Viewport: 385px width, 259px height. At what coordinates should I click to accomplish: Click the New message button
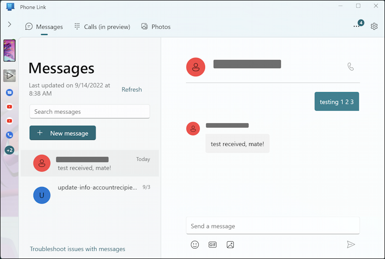tap(62, 133)
